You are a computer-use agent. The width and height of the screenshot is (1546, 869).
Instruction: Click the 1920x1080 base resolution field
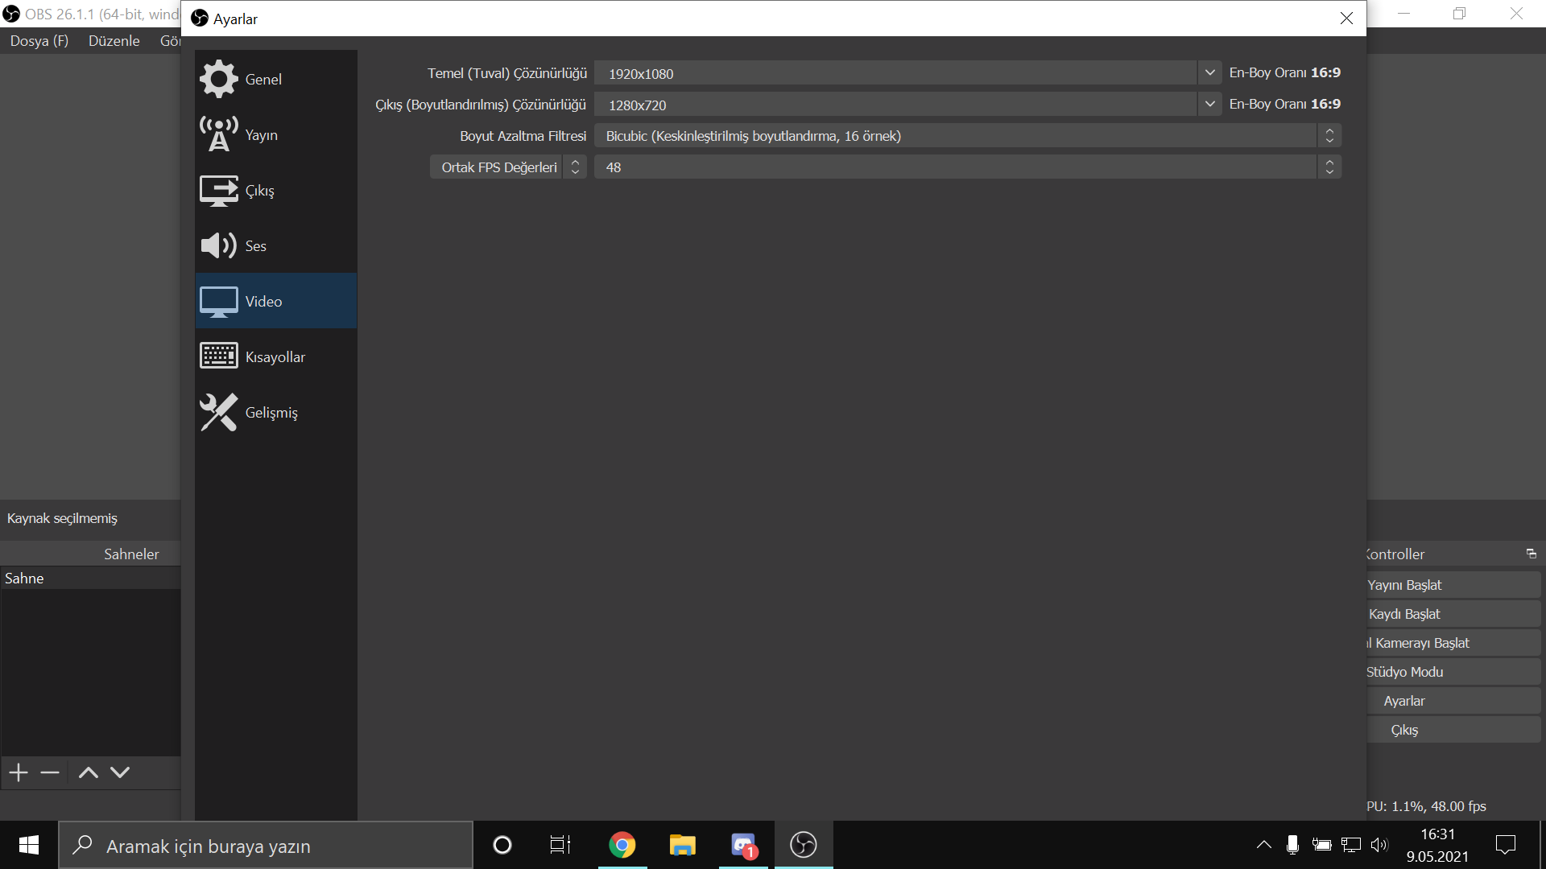895,72
